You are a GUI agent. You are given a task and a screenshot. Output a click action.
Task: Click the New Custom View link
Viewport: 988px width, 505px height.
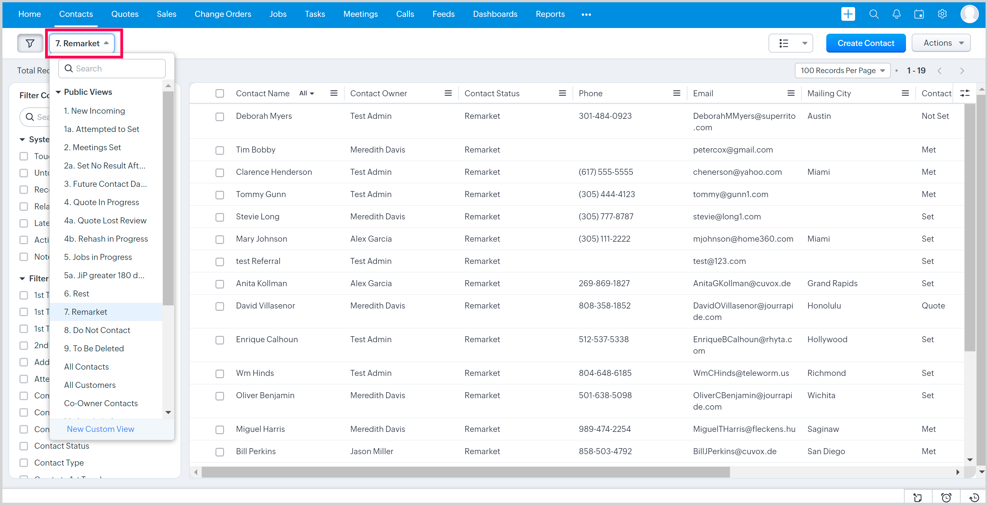[101, 429]
